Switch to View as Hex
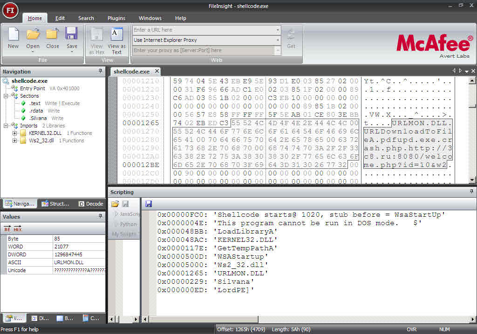The width and height of the screenshot is (477, 334). click(97, 41)
